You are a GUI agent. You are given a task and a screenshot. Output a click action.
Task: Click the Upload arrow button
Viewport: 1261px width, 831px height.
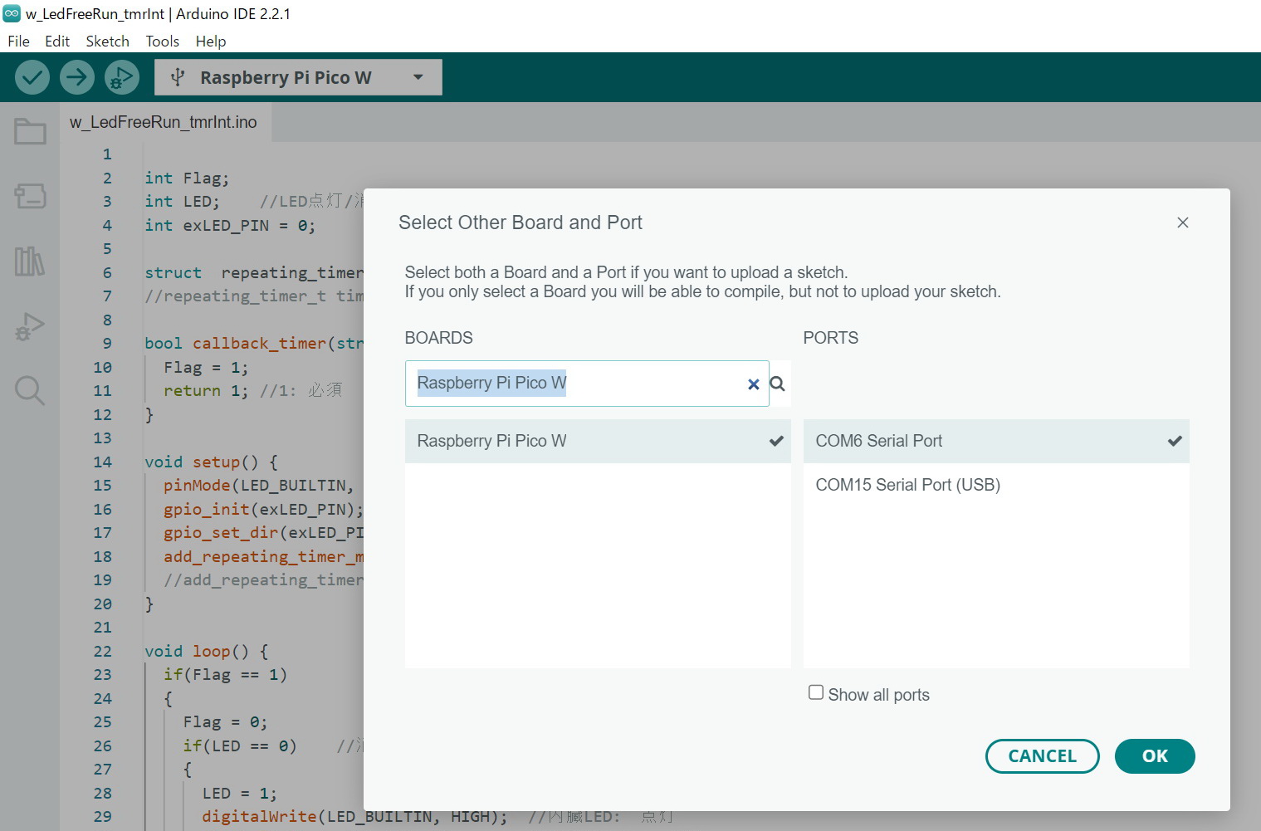[76, 77]
